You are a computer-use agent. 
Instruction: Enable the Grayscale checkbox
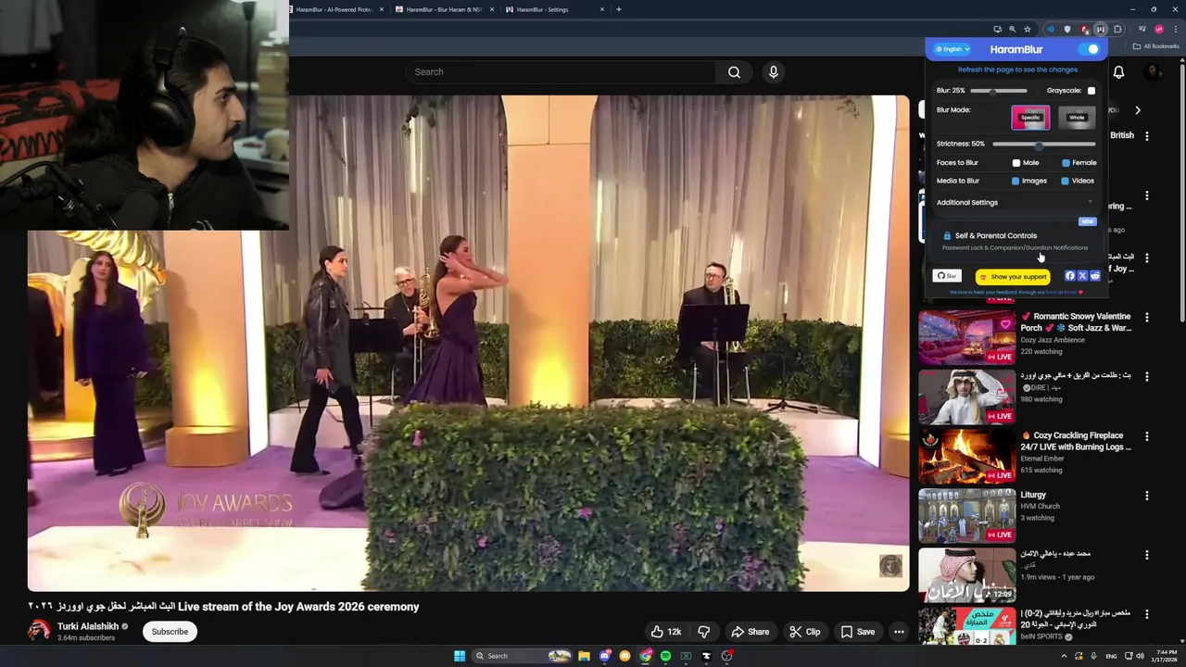(1091, 91)
